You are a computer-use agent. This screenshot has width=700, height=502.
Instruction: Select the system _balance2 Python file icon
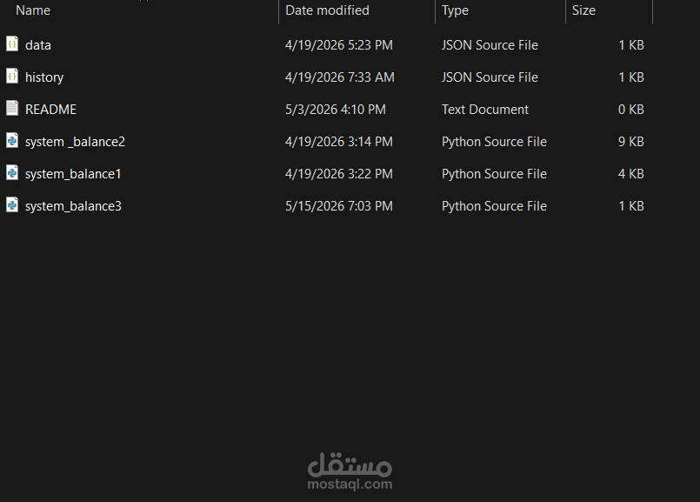(12, 141)
